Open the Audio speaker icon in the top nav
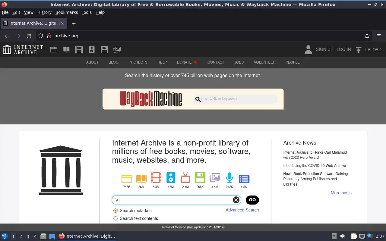The height and width of the screenshot is (241, 386). coord(92,50)
